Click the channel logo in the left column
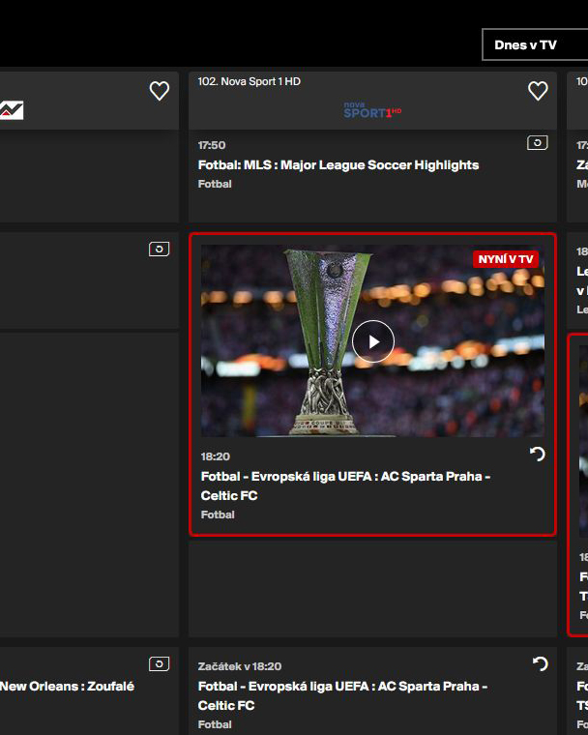 click(12, 110)
